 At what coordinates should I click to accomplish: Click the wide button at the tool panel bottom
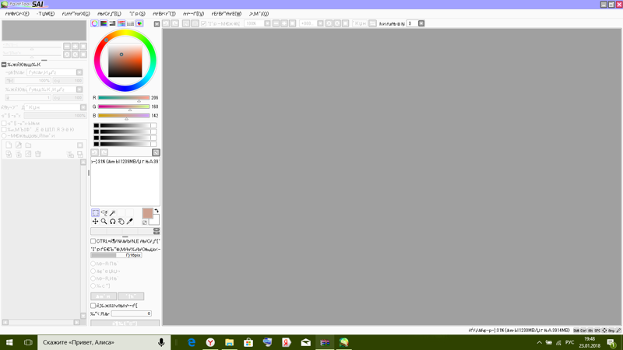pyautogui.click(x=125, y=323)
